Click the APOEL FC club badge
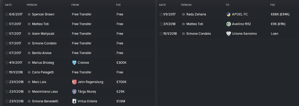The height and width of the screenshot is (106, 299). point(229,14)
